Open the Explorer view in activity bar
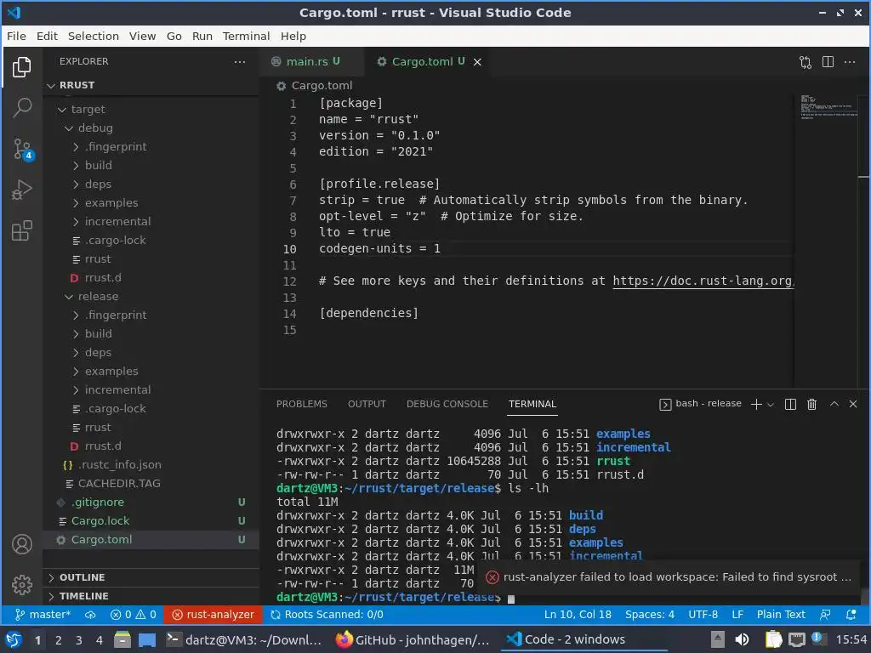The width and height of the screenshot is (871, 653). [21, 67]
